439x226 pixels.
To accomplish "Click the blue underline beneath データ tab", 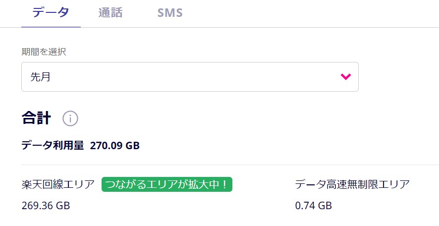I will pos(51,27).
